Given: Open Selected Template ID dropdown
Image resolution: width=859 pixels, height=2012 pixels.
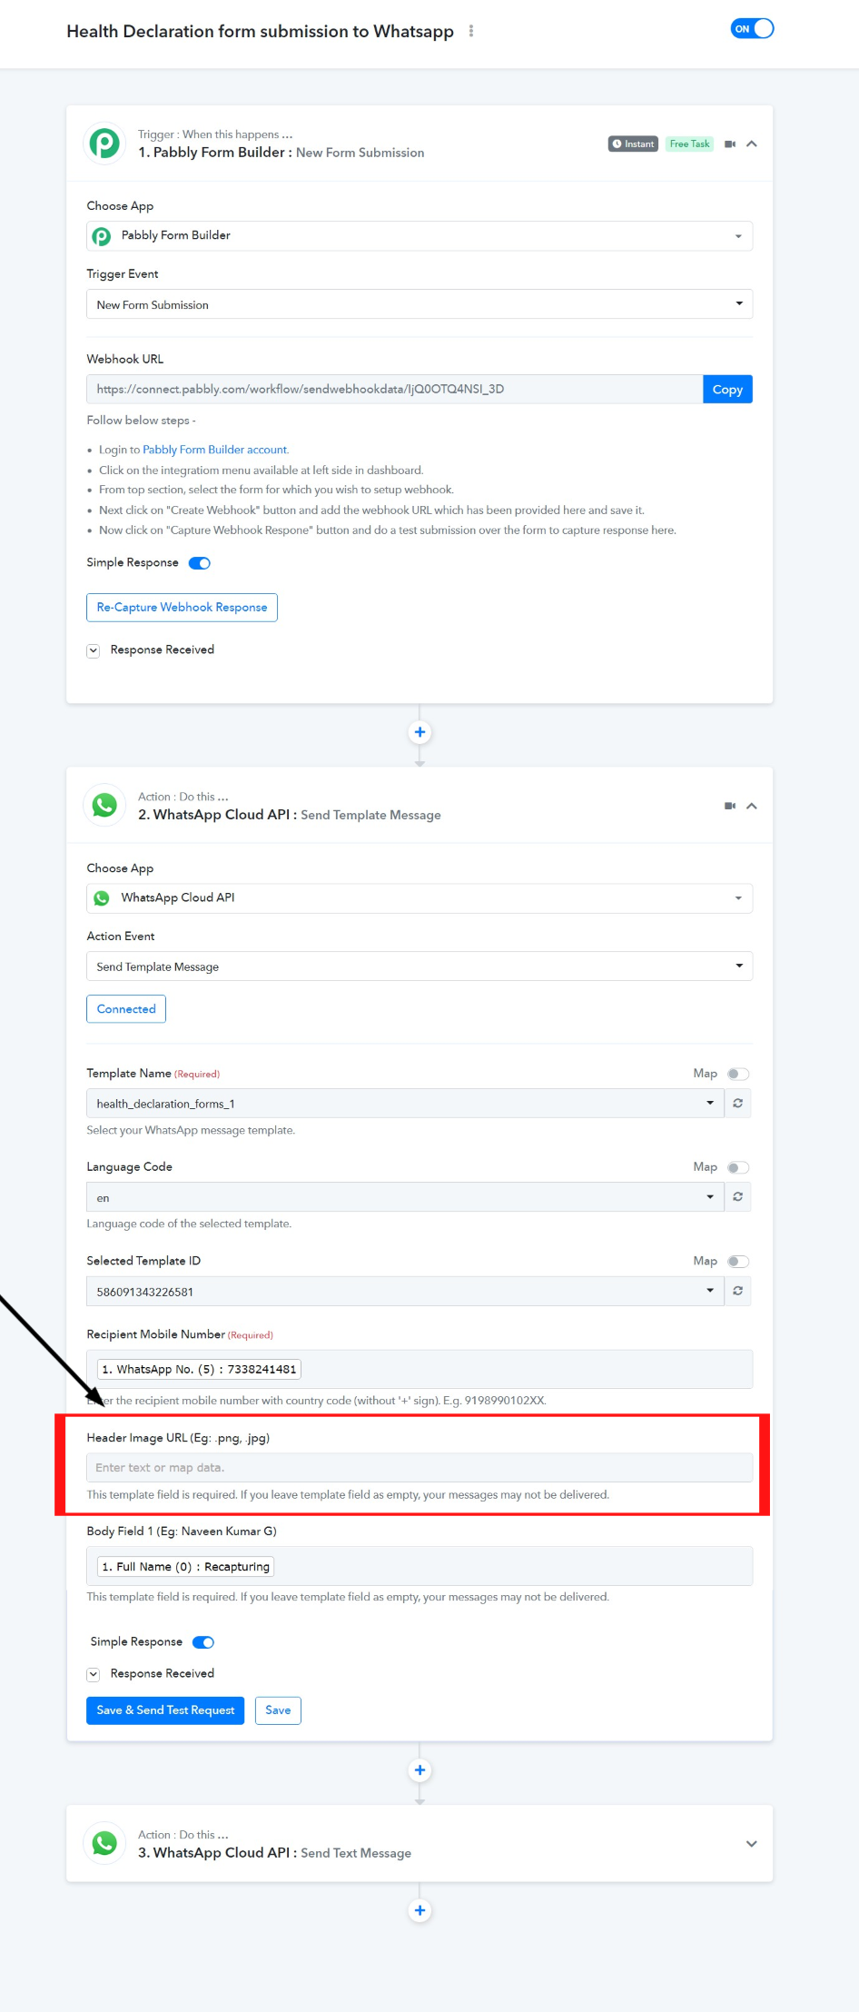Looking at the screenshot, I should [x=405, y=1292].
